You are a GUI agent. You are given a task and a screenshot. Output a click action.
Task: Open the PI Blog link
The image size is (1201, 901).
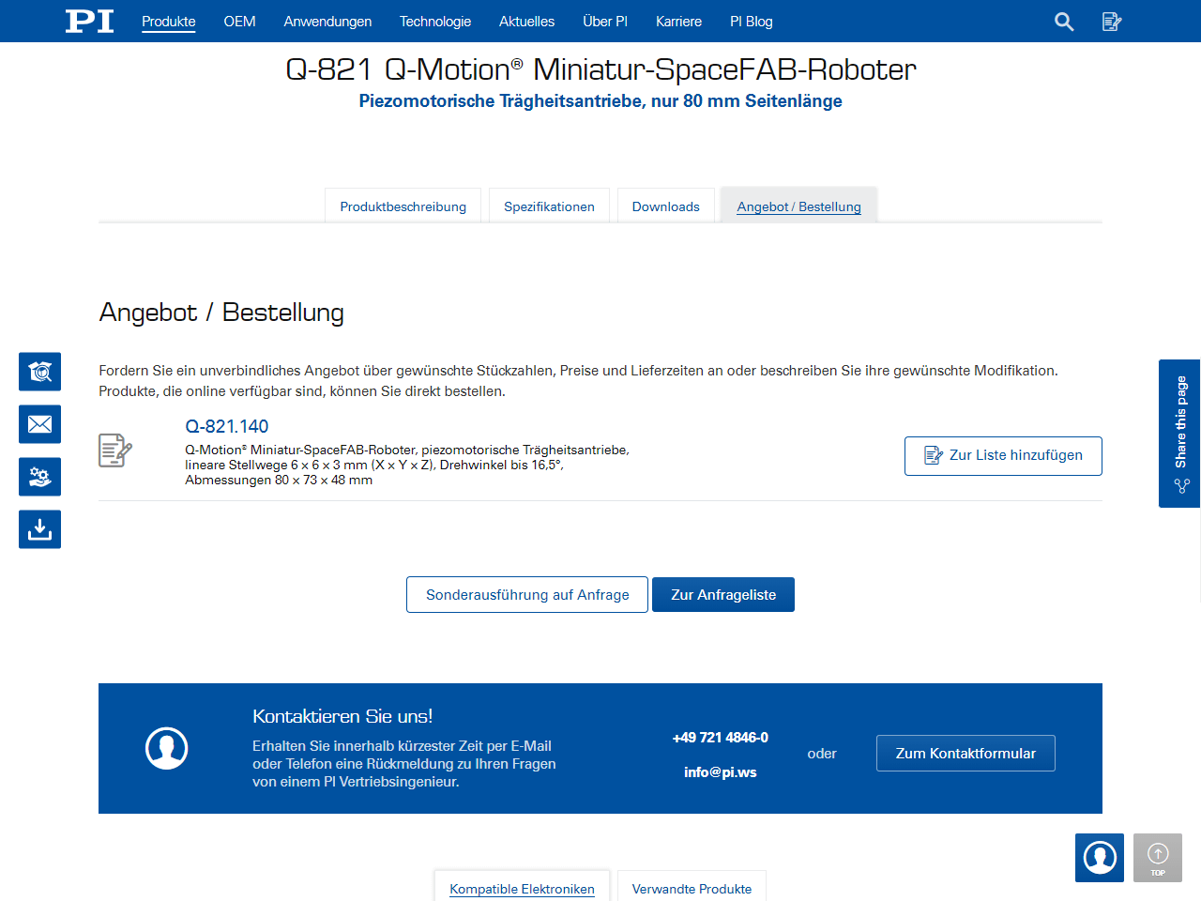pos(752,22)
